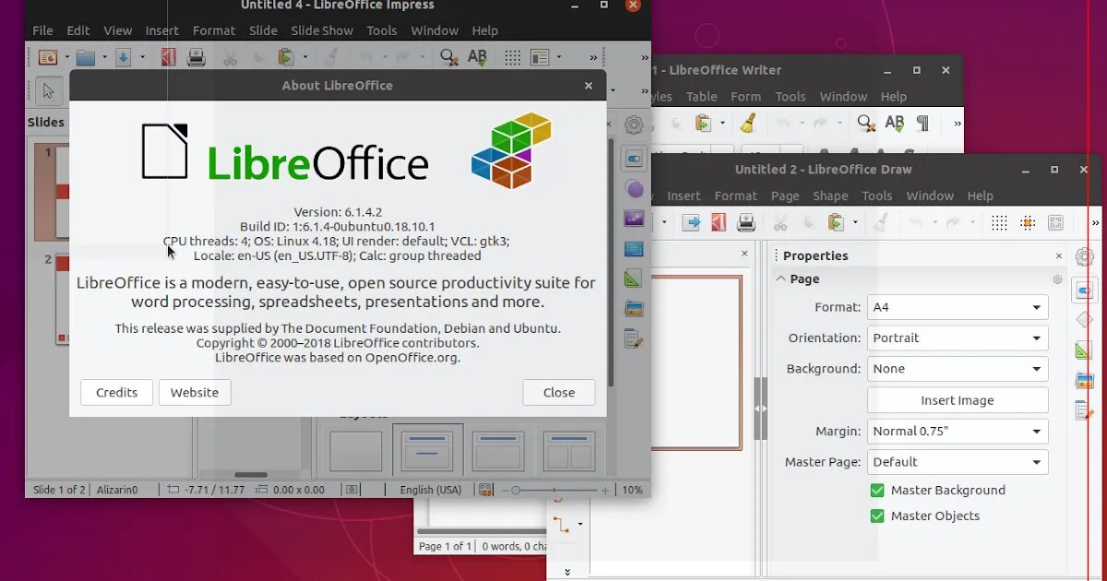Click the Impress Open folder icon

point(86,57)
